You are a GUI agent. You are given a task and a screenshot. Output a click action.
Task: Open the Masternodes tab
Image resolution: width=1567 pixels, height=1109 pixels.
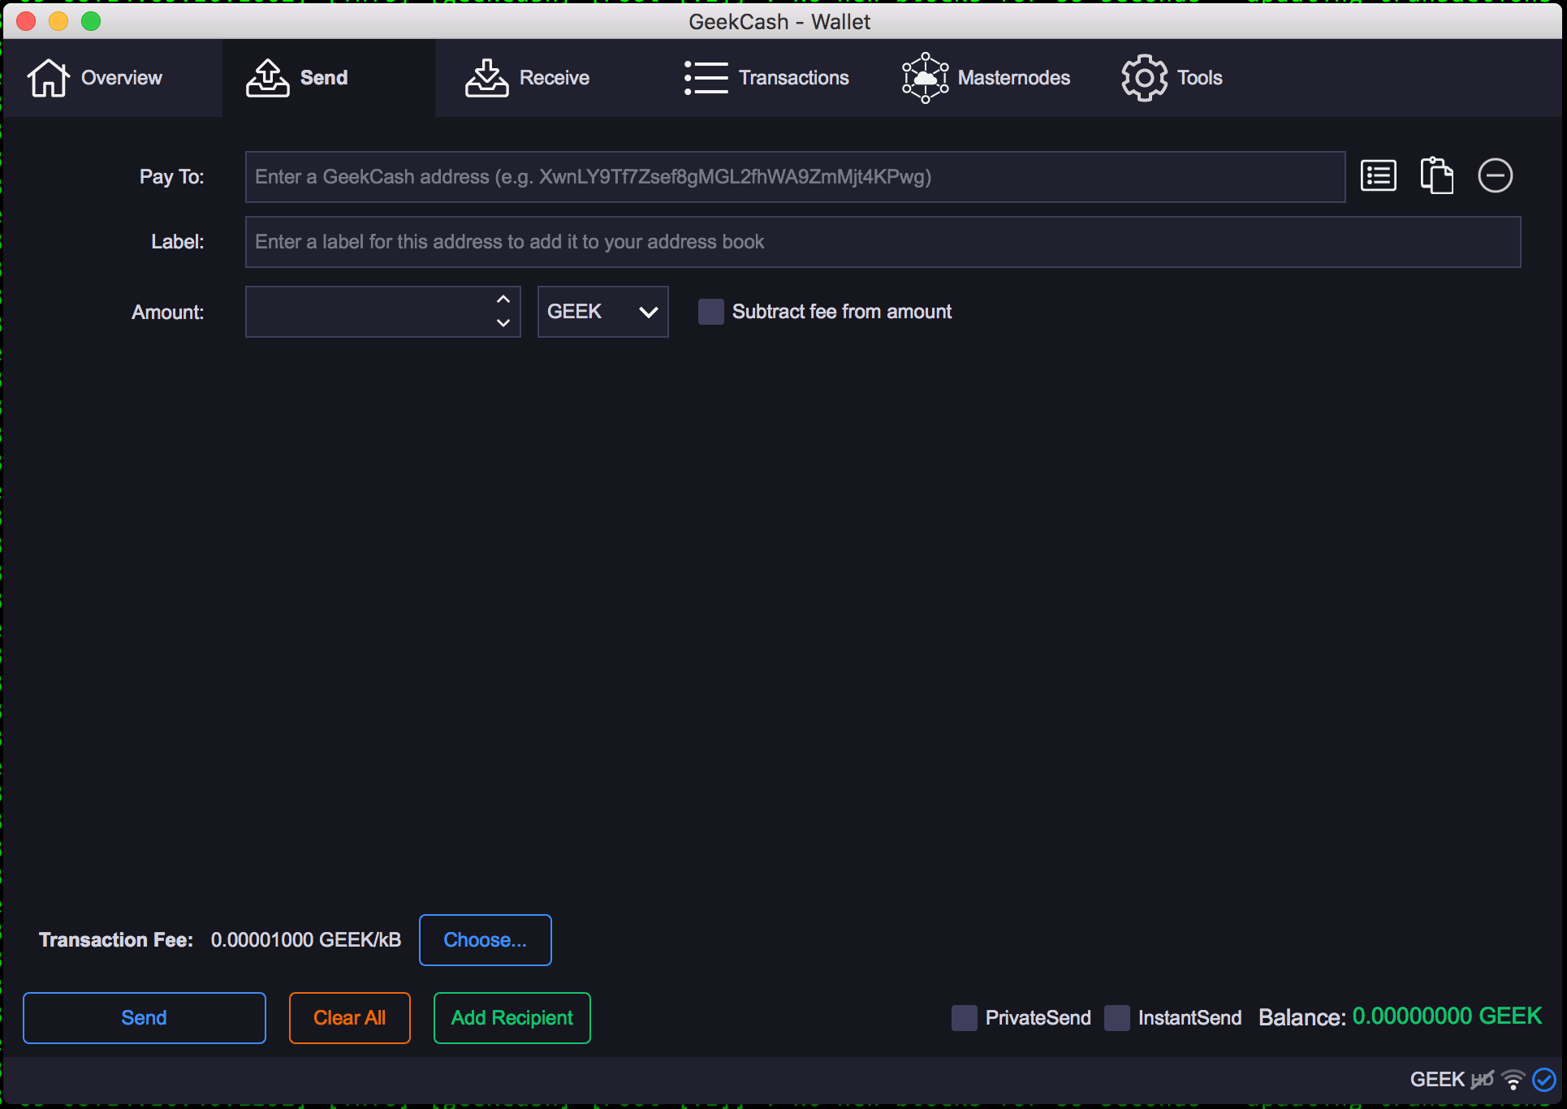986,78
